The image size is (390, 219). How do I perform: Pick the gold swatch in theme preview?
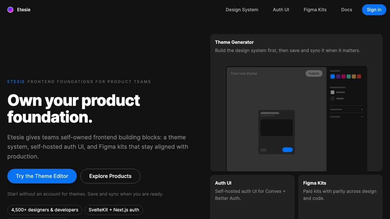pyautogui.click(x=354, y=77)
